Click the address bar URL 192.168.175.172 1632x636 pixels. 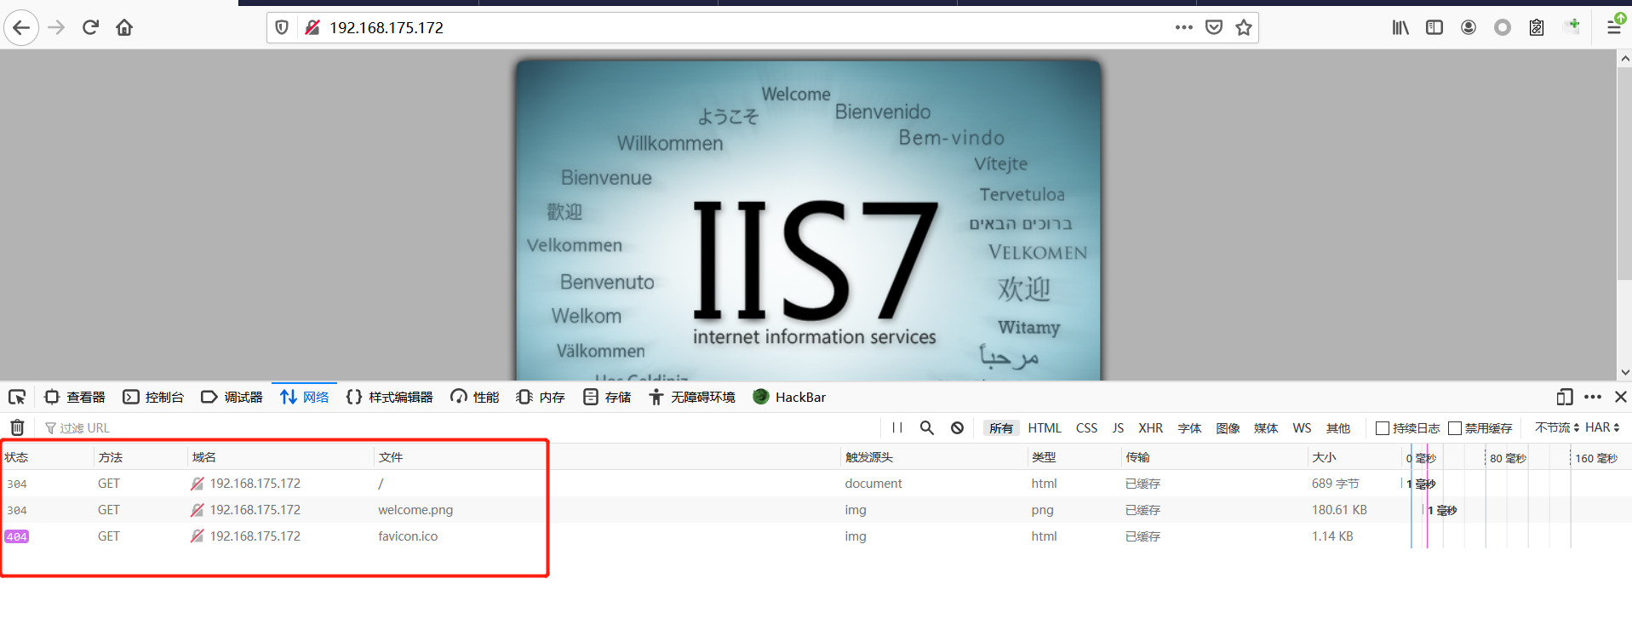387,27
